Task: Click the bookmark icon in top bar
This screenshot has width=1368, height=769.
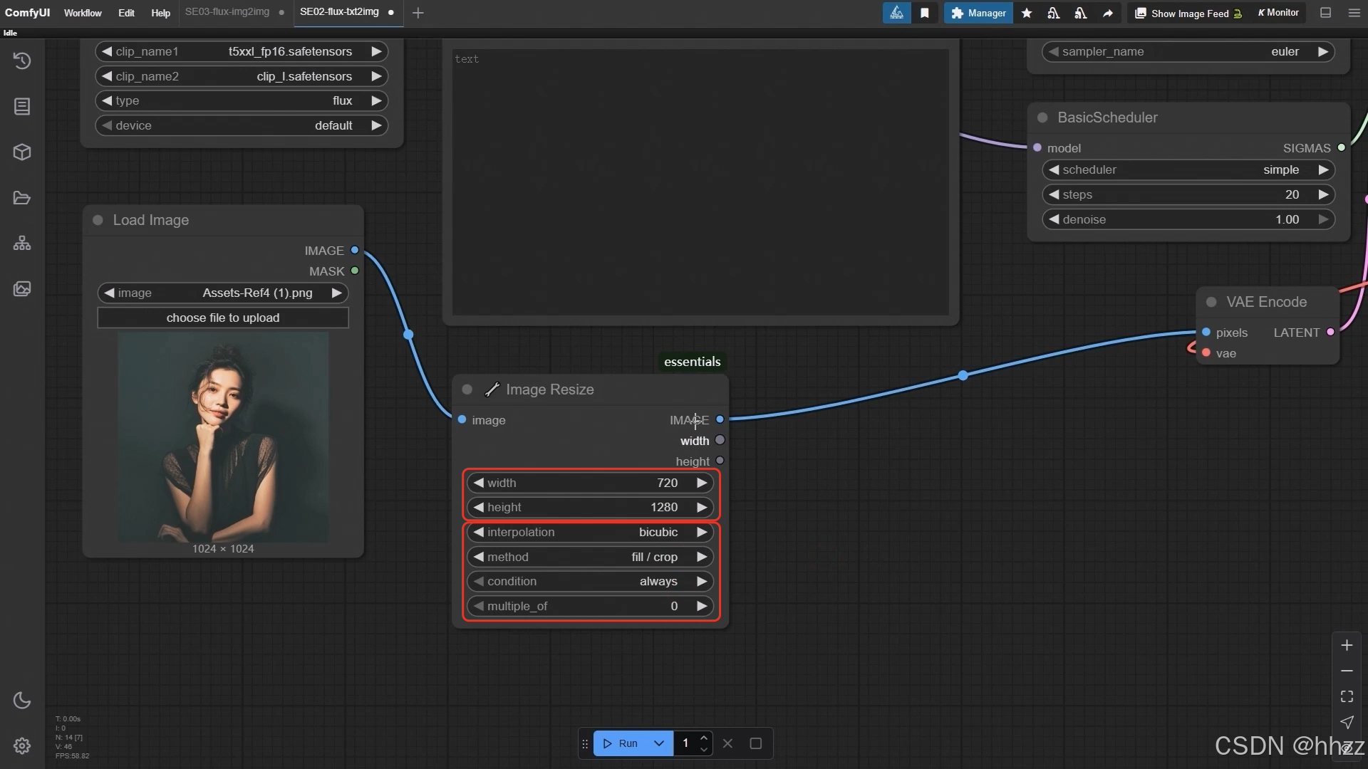Action: click(924, 13)
